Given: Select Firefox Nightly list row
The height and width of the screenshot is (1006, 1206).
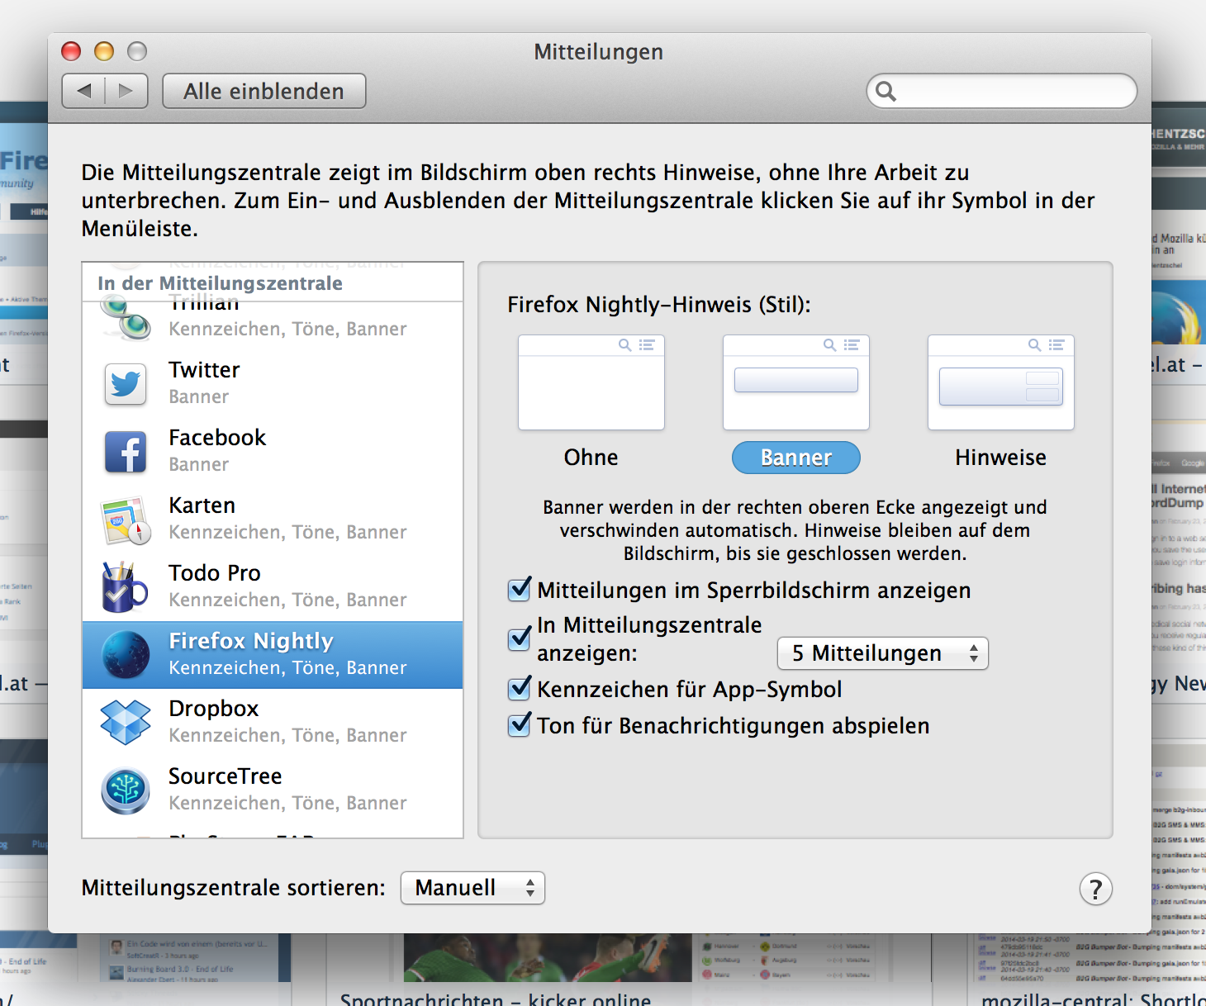Looking at the screenshot, I should point(273,655).
